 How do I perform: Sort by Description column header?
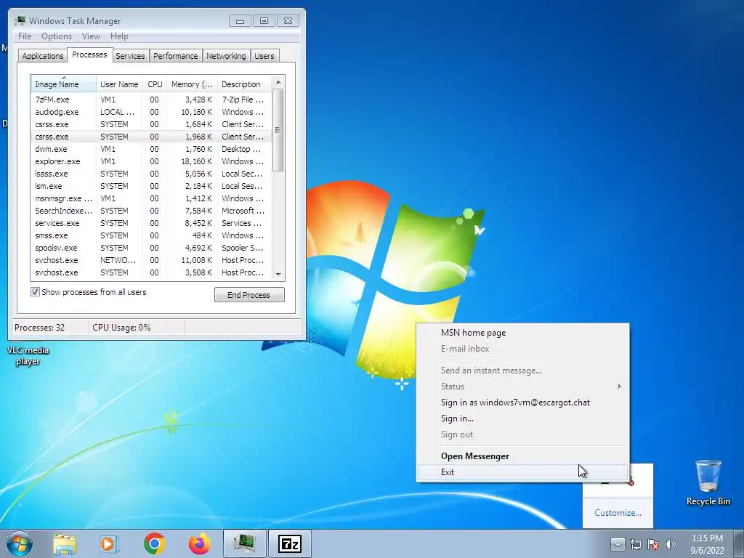(x=244, y=84)
